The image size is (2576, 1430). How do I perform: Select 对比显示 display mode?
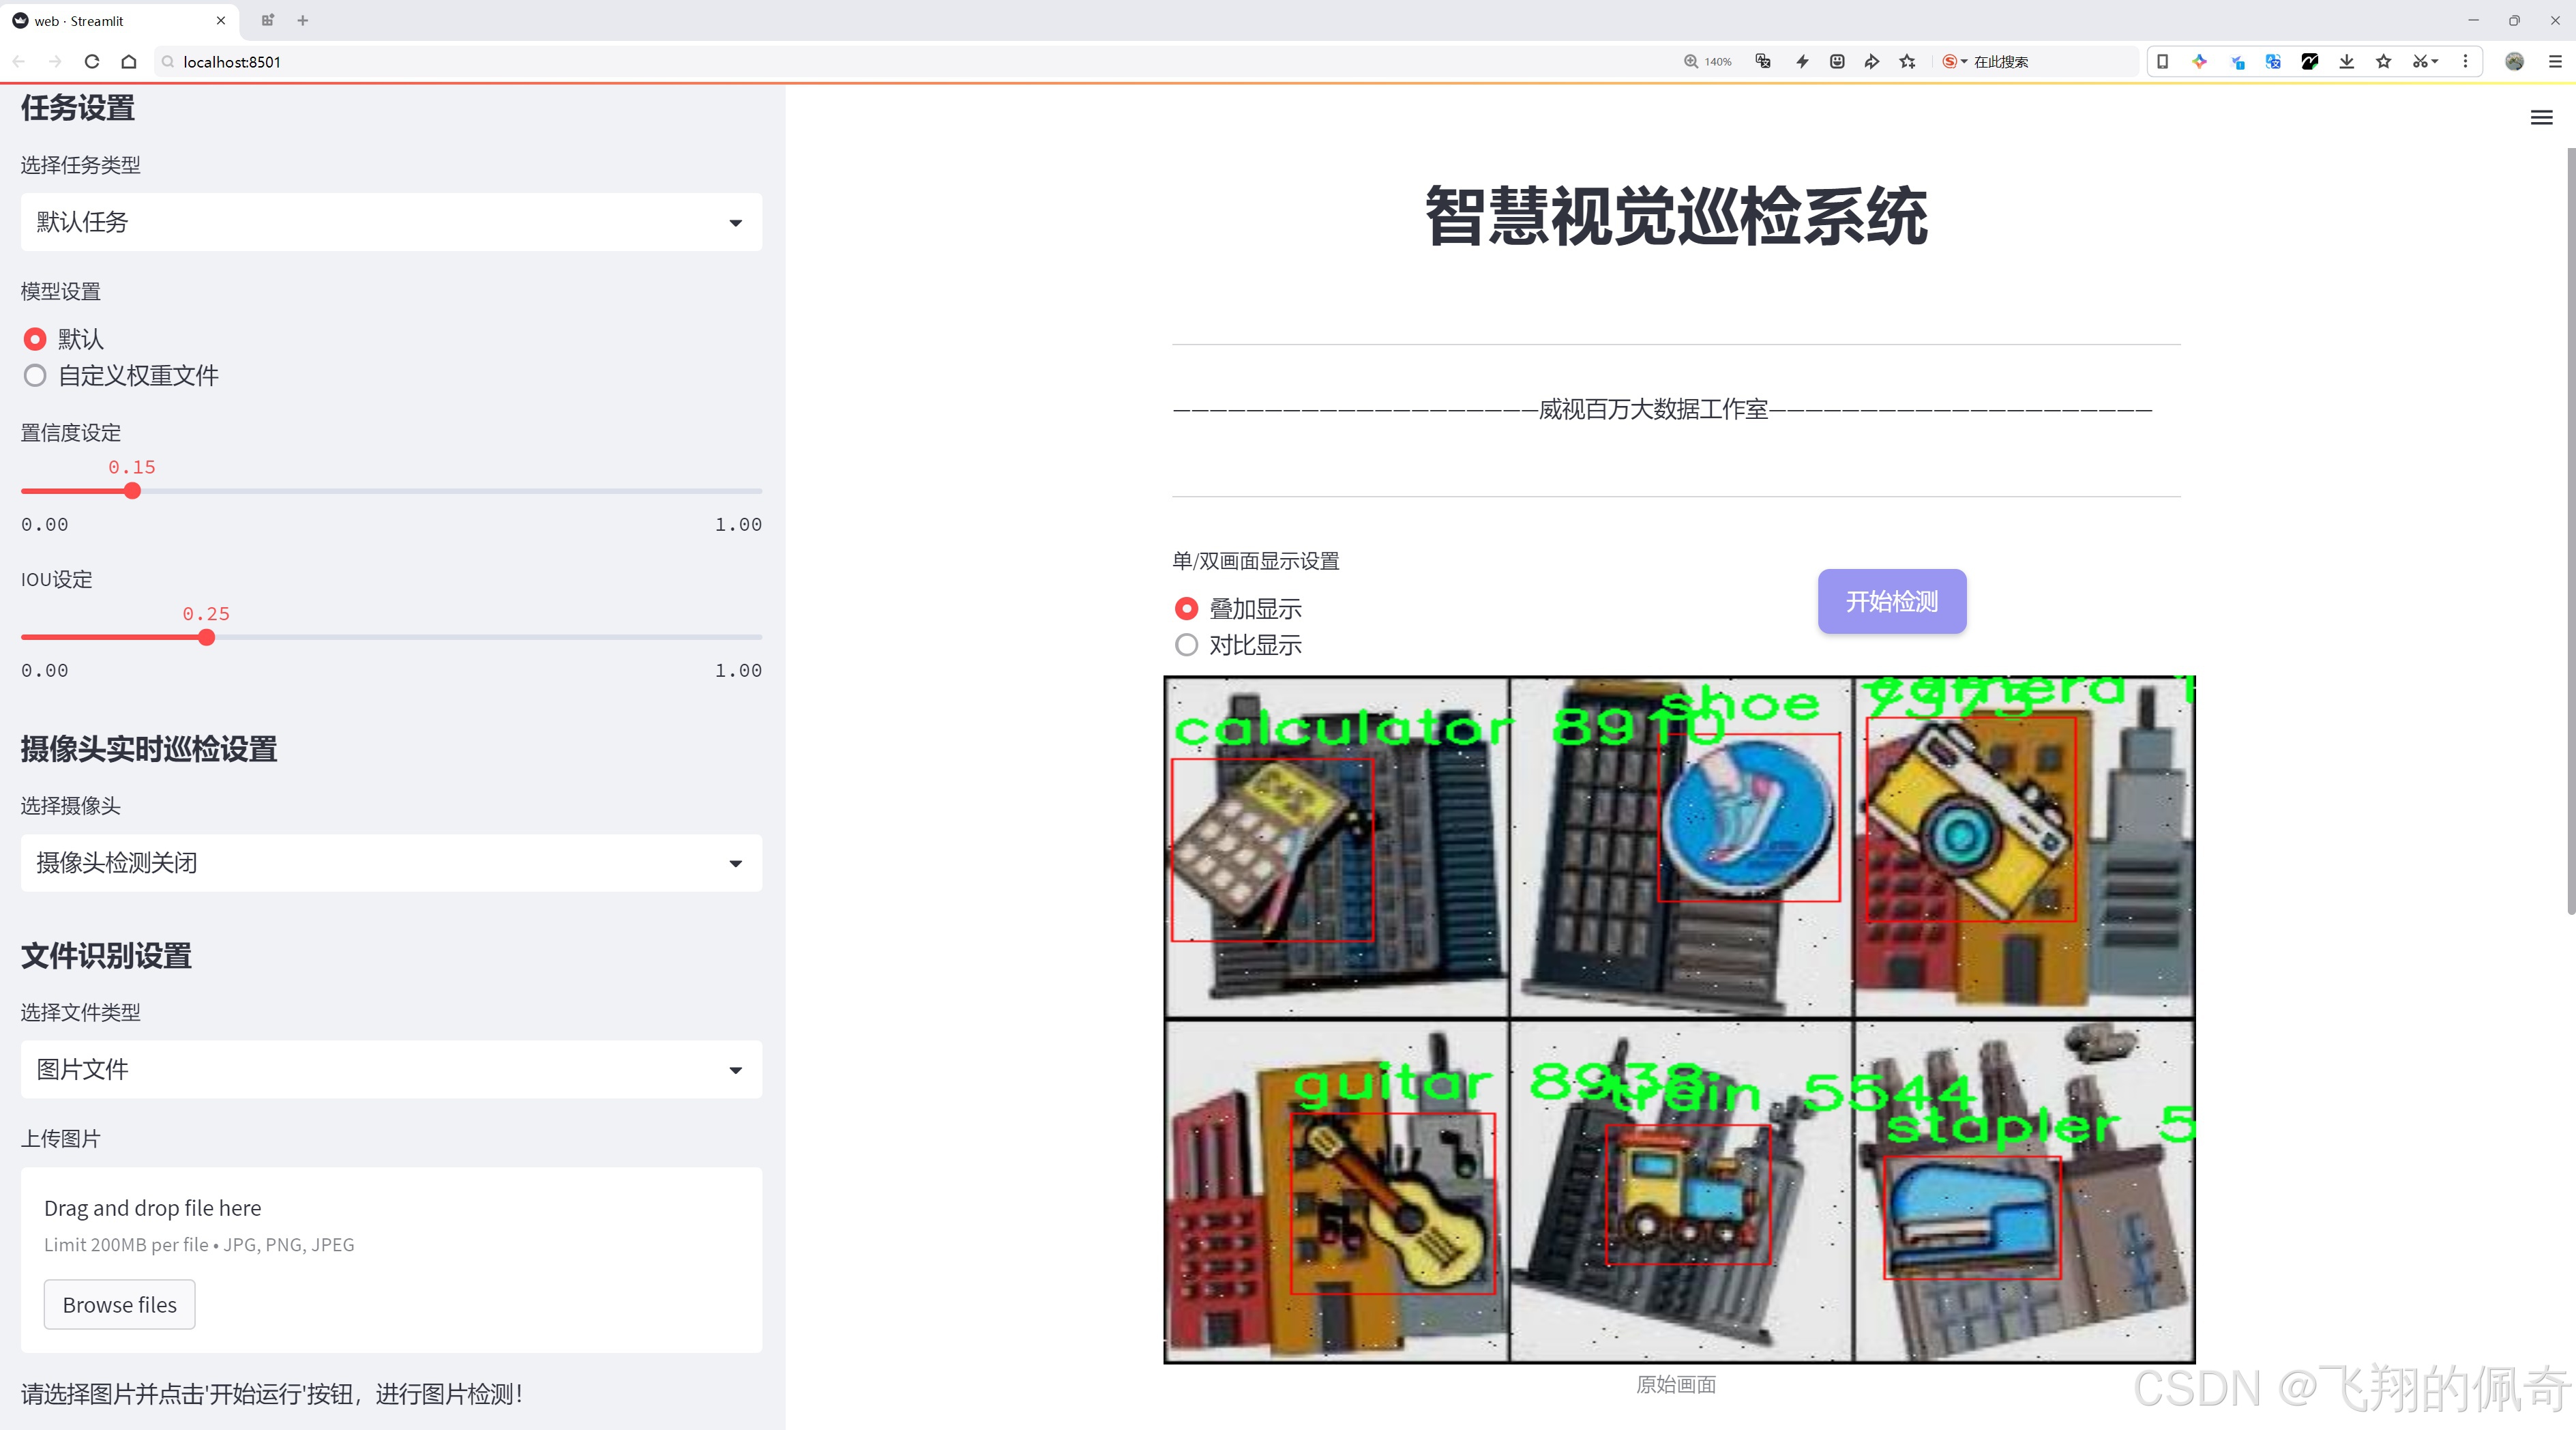(x=1187, y=645)
